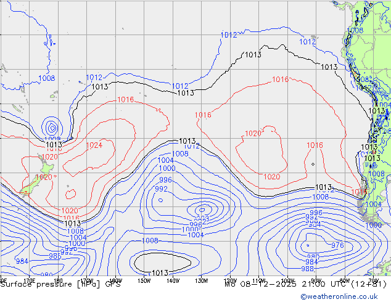Click the 976 low pressure contour label
Viewport: 391px width, 302px height.
click(x=337, y=245)
